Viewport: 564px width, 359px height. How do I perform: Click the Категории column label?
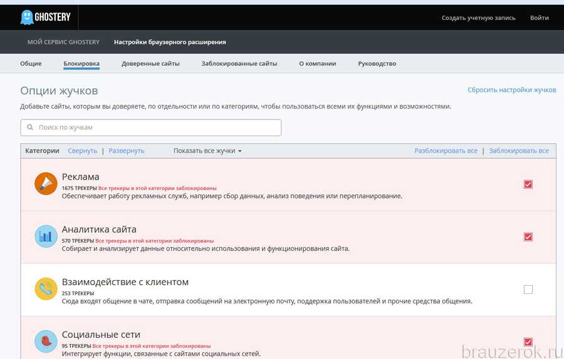click(42, 151)
